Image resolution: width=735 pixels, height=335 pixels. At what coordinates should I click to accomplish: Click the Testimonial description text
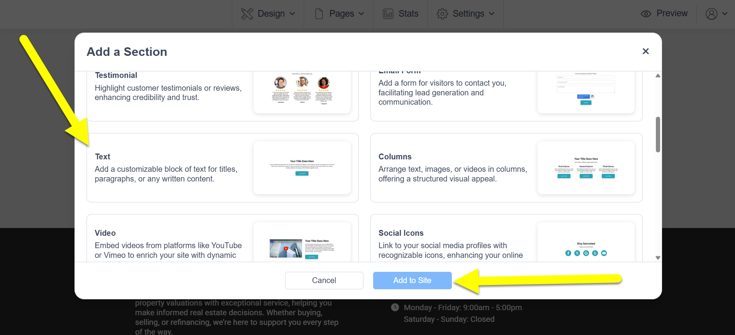(x=168, y=93)
